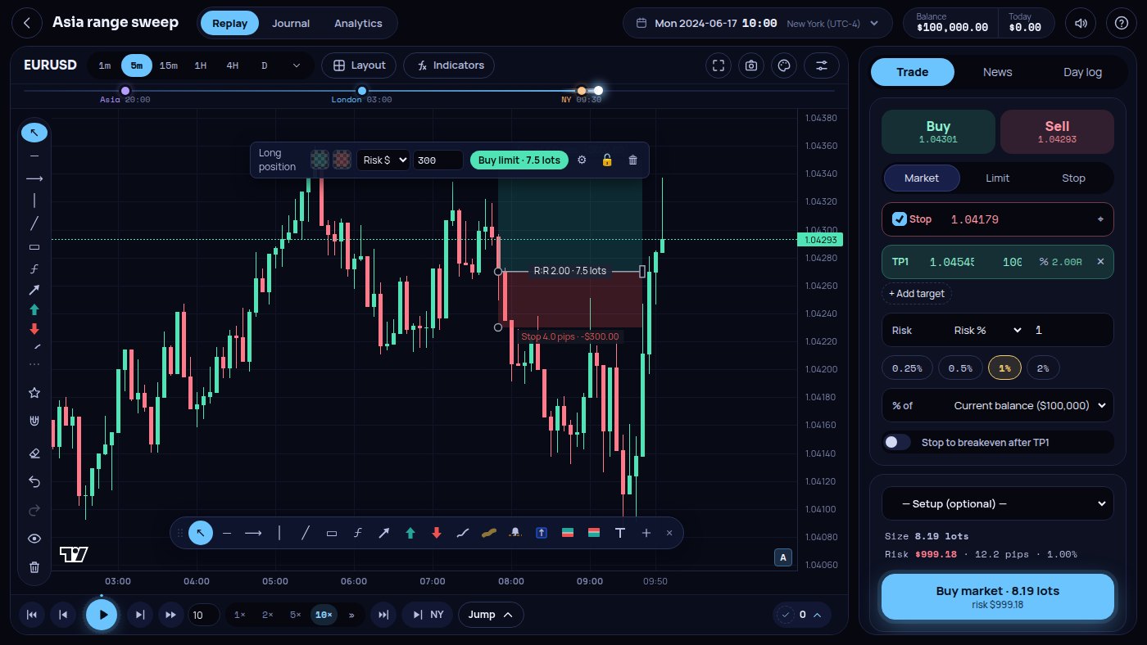The image size is (1147, 645).
Task: Click Buy limit 7.5 lots button
Action: coord(519,160)
